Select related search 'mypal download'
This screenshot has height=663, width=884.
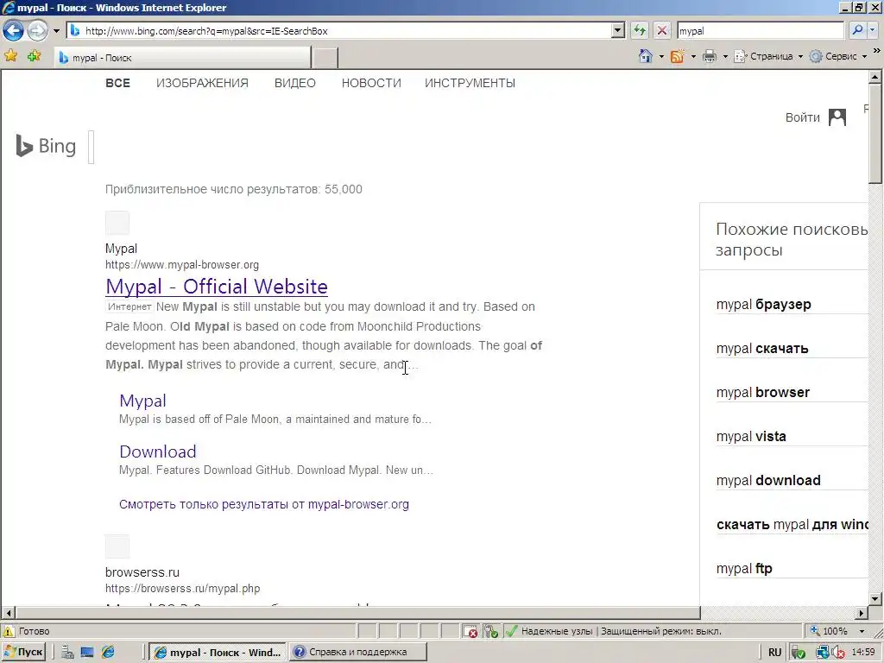pyautogui.click(x=768, y=480)
